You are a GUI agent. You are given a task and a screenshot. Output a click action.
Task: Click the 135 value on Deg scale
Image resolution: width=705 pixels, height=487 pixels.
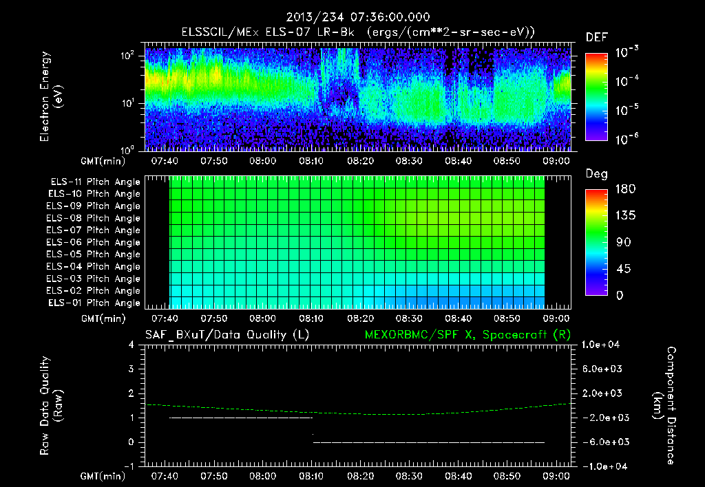tap(626, 216)
